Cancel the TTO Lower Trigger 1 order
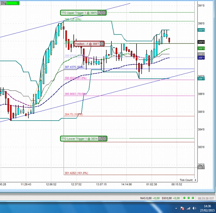Screen dimensions: 216x213 (105, 138)
